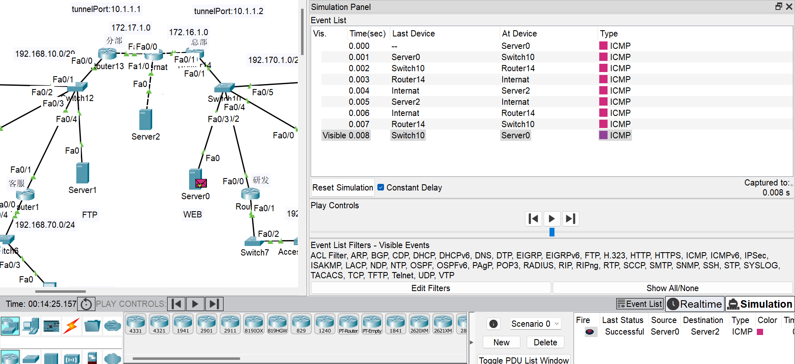This screenshot has height=364, width=795.
Task: Open the Scenario 0 dropdown
Action: [x=535, y=324]
